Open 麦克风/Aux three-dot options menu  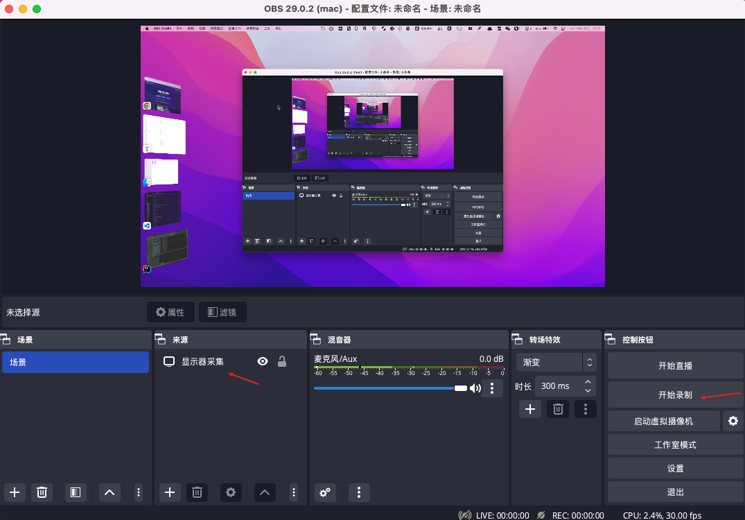pyautogui.click(x=492, y=388)
